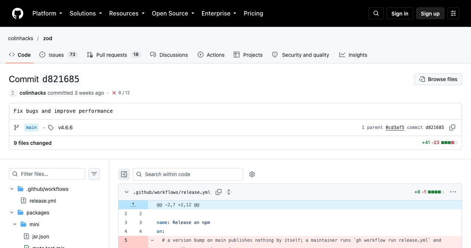
Task: Click the 9 files changed text
Action: [x=33, y=143]
